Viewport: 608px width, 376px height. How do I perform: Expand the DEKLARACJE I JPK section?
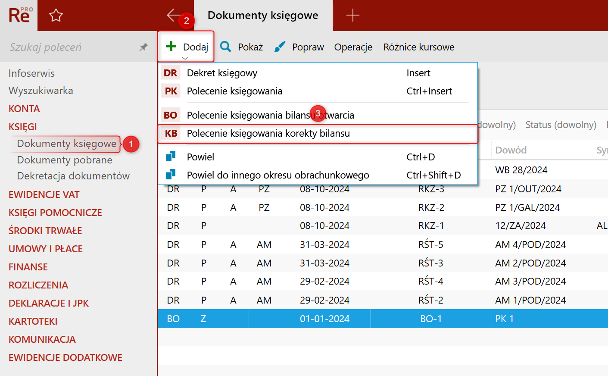click(x=49, y=303)
